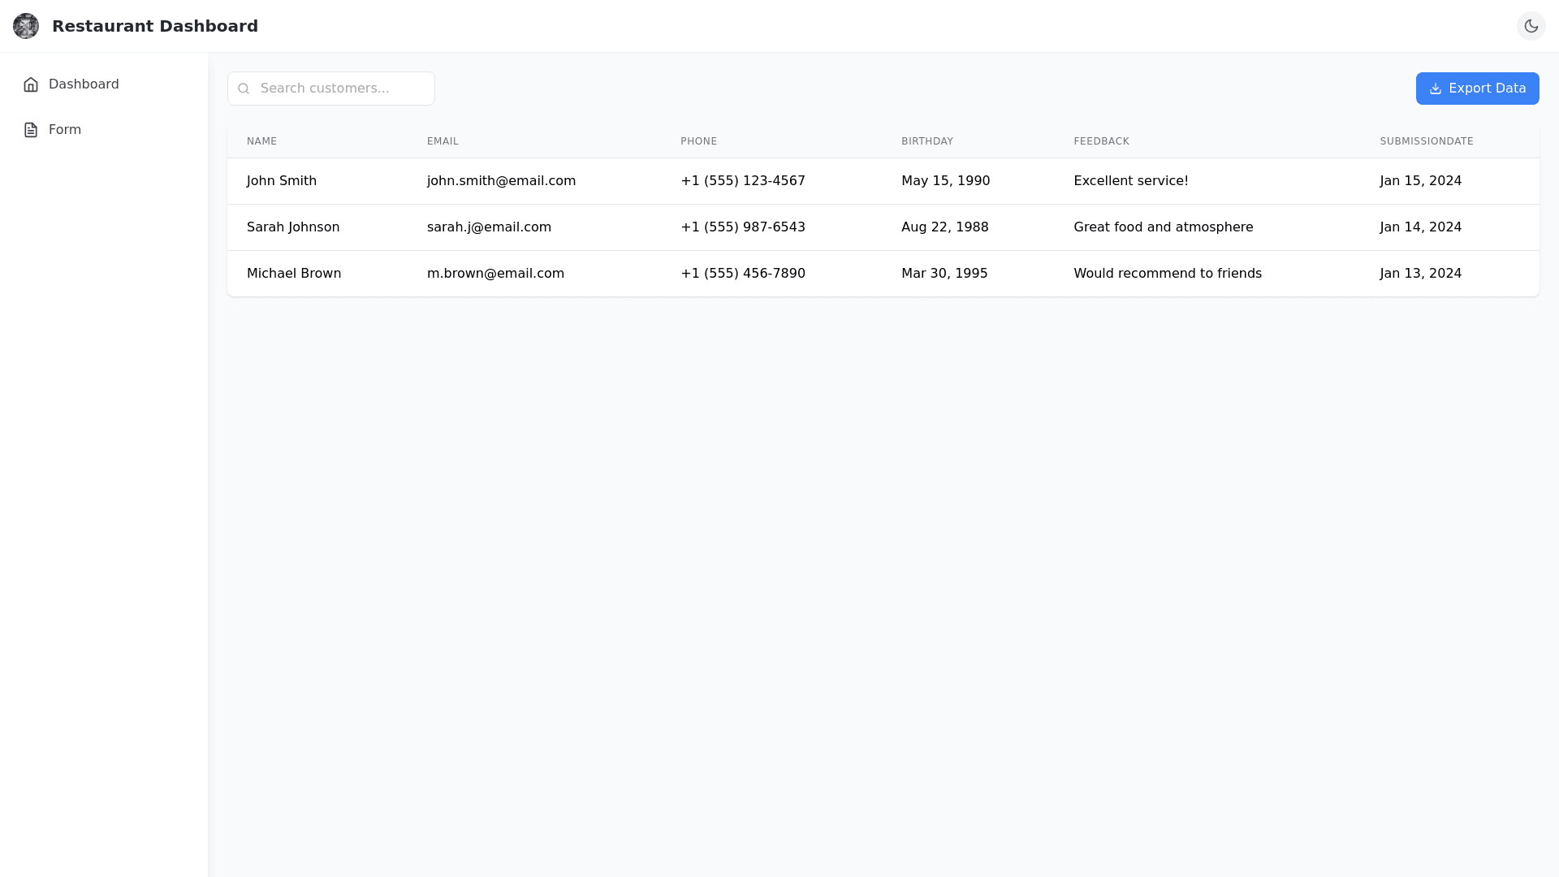
Task: Toggle dark mode moon icon
Action: tap(1531, 26)
